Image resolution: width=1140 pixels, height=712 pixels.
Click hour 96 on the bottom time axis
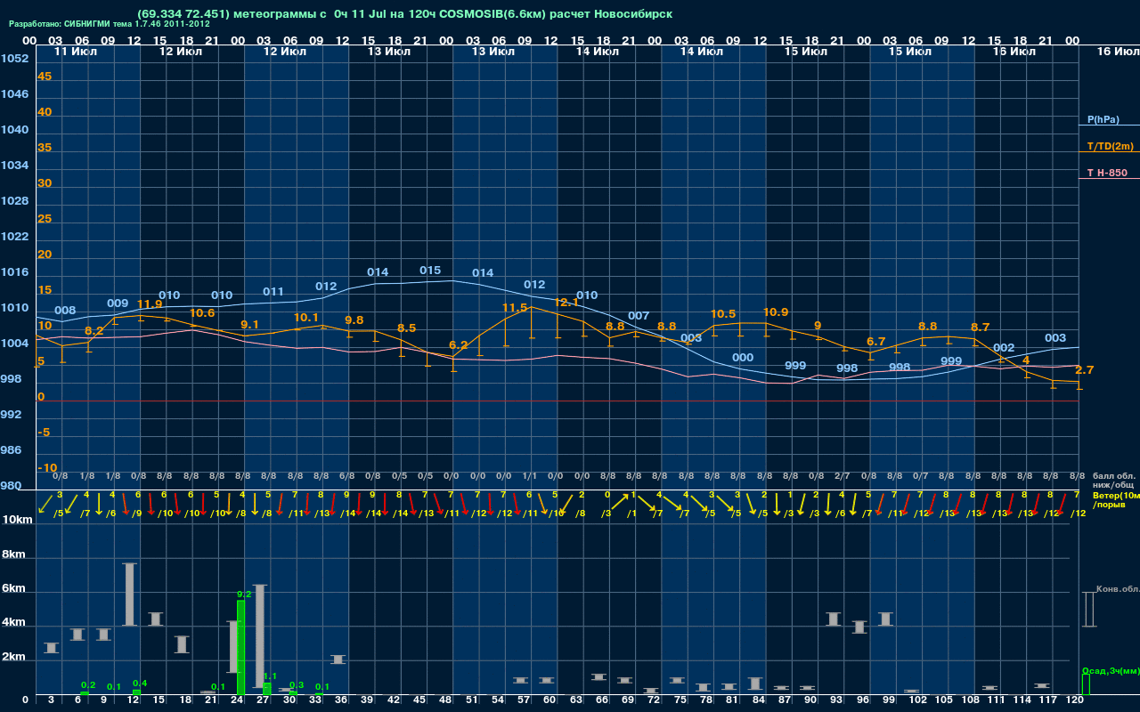click(863, 700)
